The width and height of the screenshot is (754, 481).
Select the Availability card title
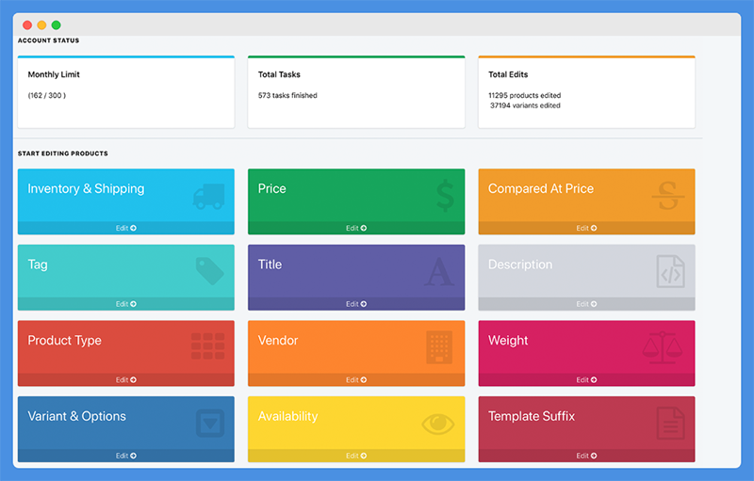[288, 416]
